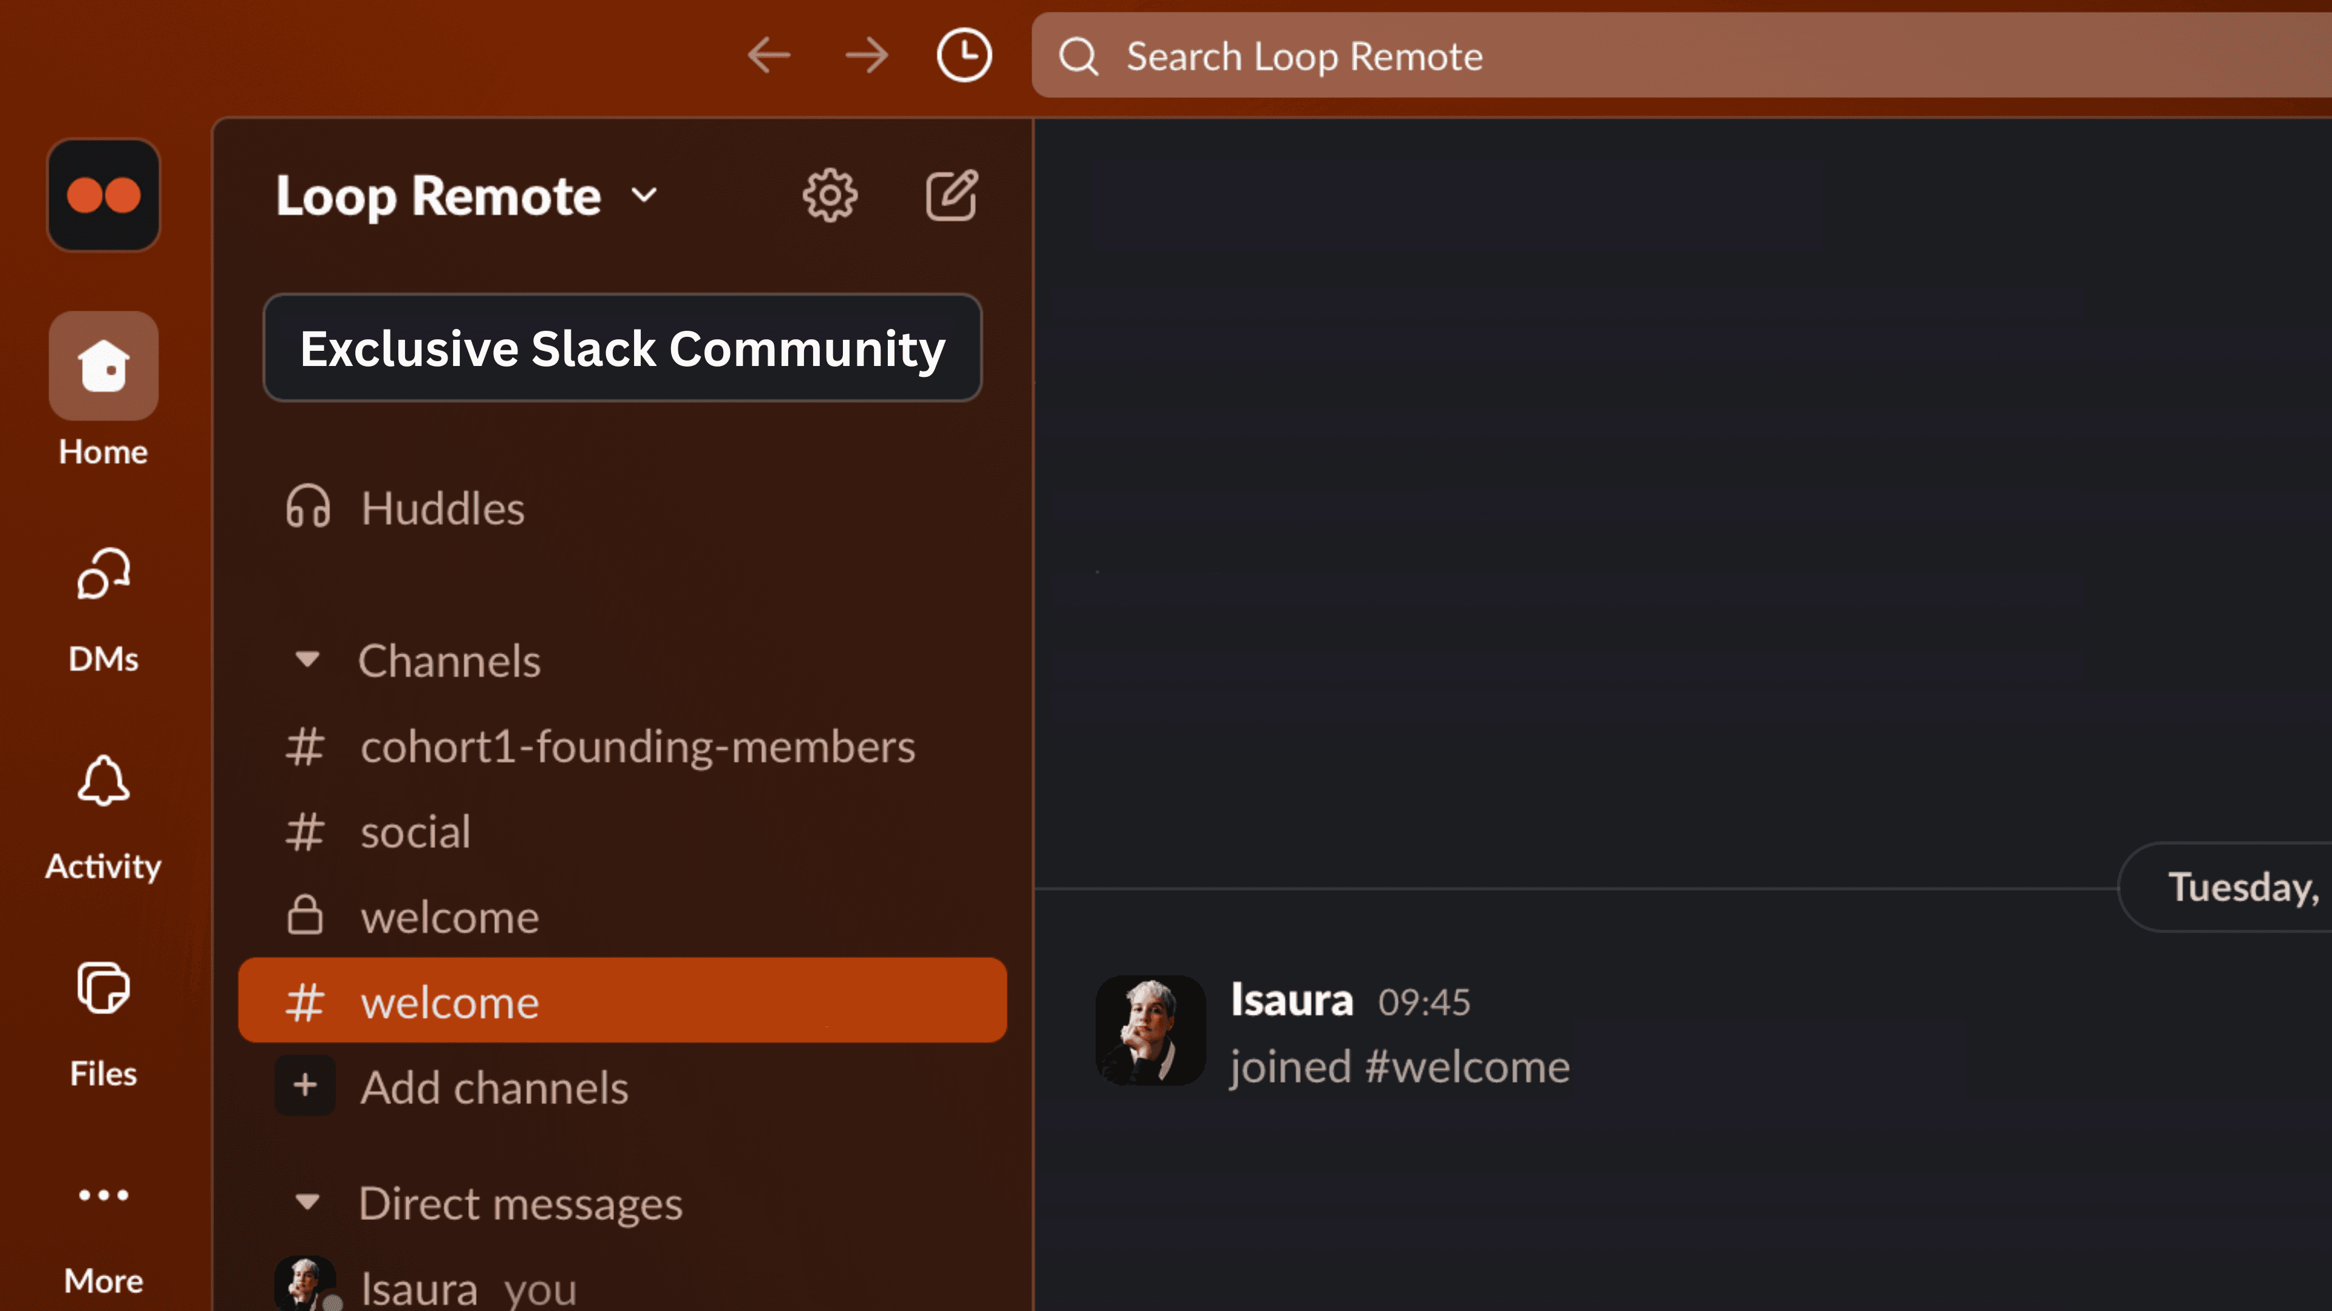Collapse the Channels section
This screenshot has height=1311, width=2332.
coord(307,660)
